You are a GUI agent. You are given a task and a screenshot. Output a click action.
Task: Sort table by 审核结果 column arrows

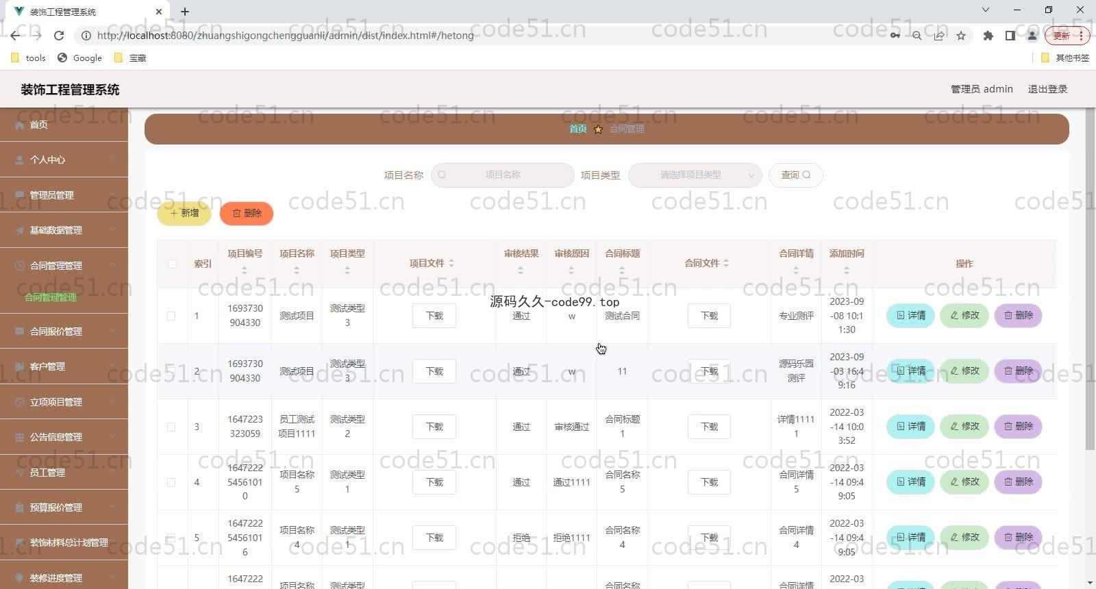coord(521,271)
